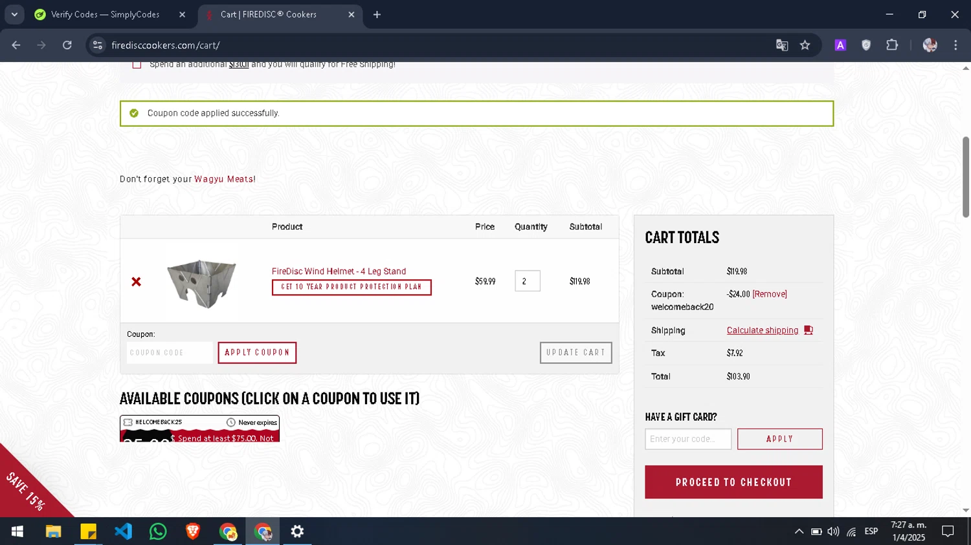Open Sticky Notes from the taskbar
The image size is (971, 545).
[88, 531]
